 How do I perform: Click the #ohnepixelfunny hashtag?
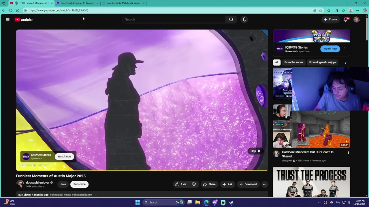[82, 195]
